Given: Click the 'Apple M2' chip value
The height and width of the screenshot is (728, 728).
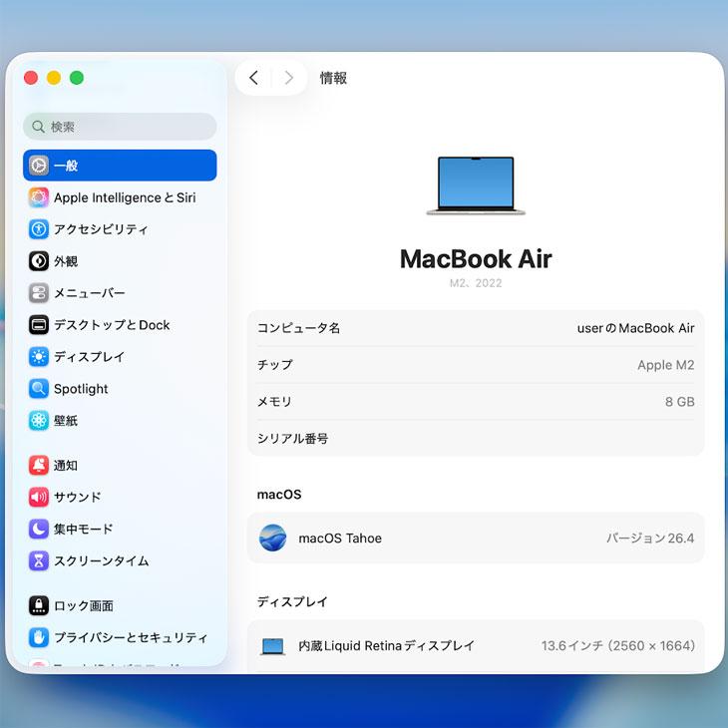Looking at the screenshot, I should (666, 365).
